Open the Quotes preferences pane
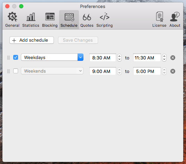Image resolution: width=186 pixels, height=164 pixels. [87, 20]
